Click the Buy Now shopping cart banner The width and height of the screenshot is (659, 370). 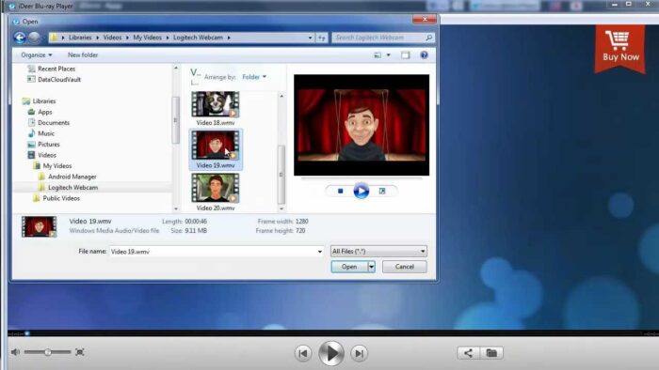(619, 48)
